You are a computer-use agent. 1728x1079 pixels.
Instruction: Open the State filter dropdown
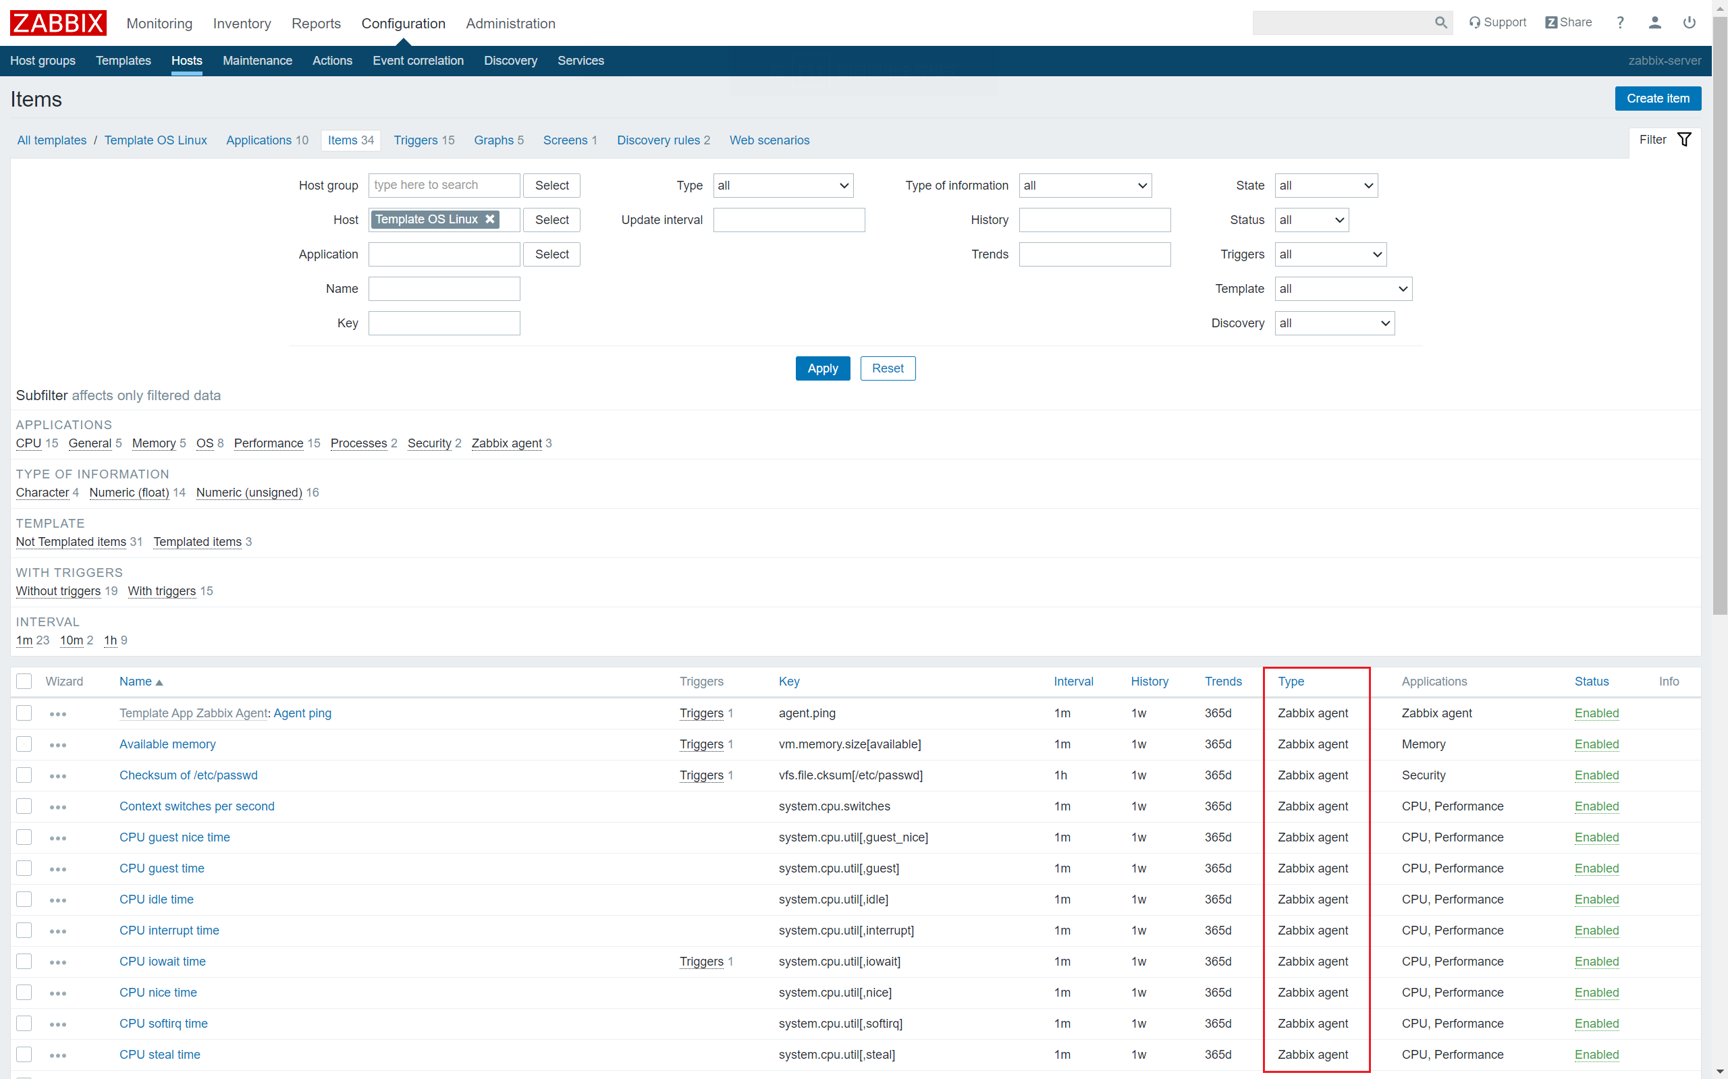point(1326,186)
